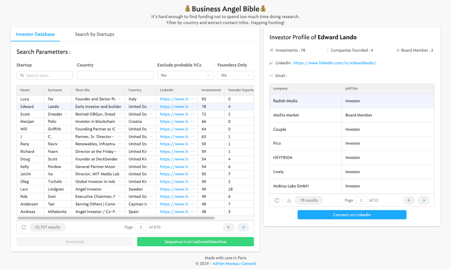Click Connect on Linkedin button
Image resolution: width=451 pixels, height=269 pixels.
[x=352, y=215]
